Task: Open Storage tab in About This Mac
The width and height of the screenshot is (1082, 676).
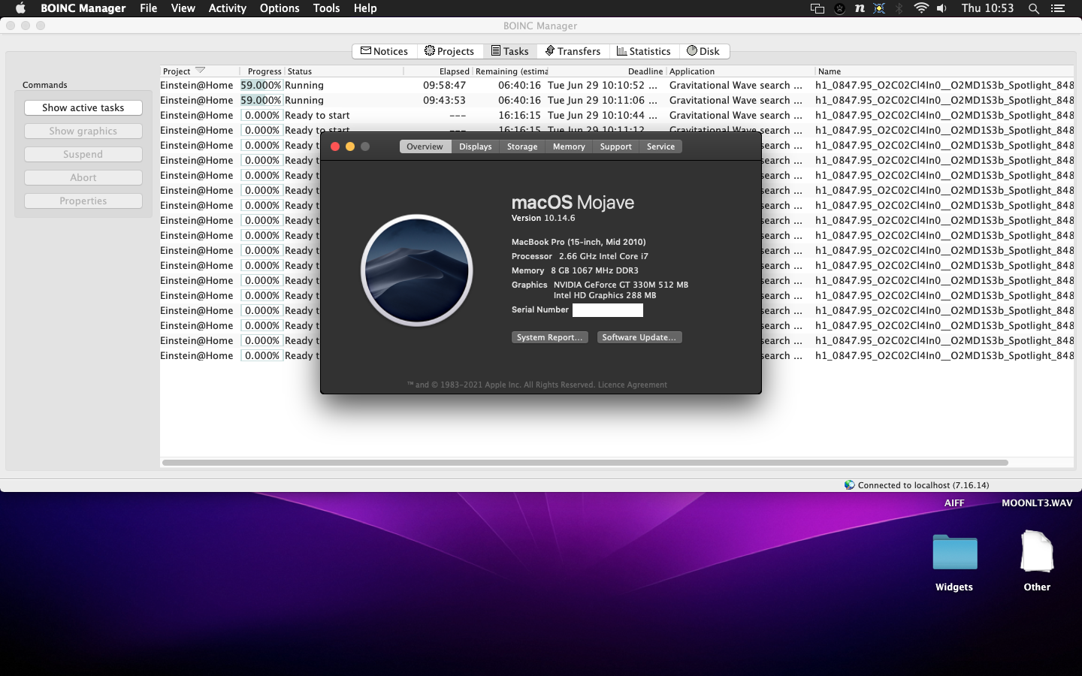Action: coord(522,146)
